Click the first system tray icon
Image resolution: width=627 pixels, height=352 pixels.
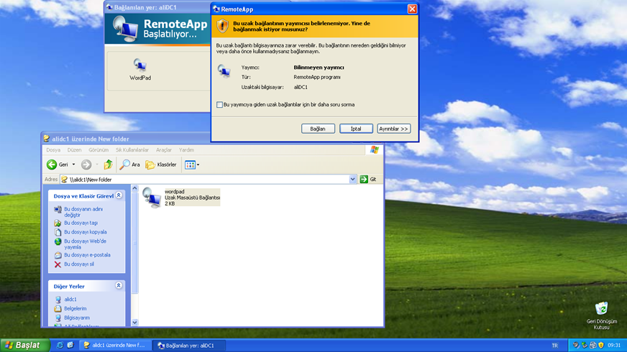(576, 346)
